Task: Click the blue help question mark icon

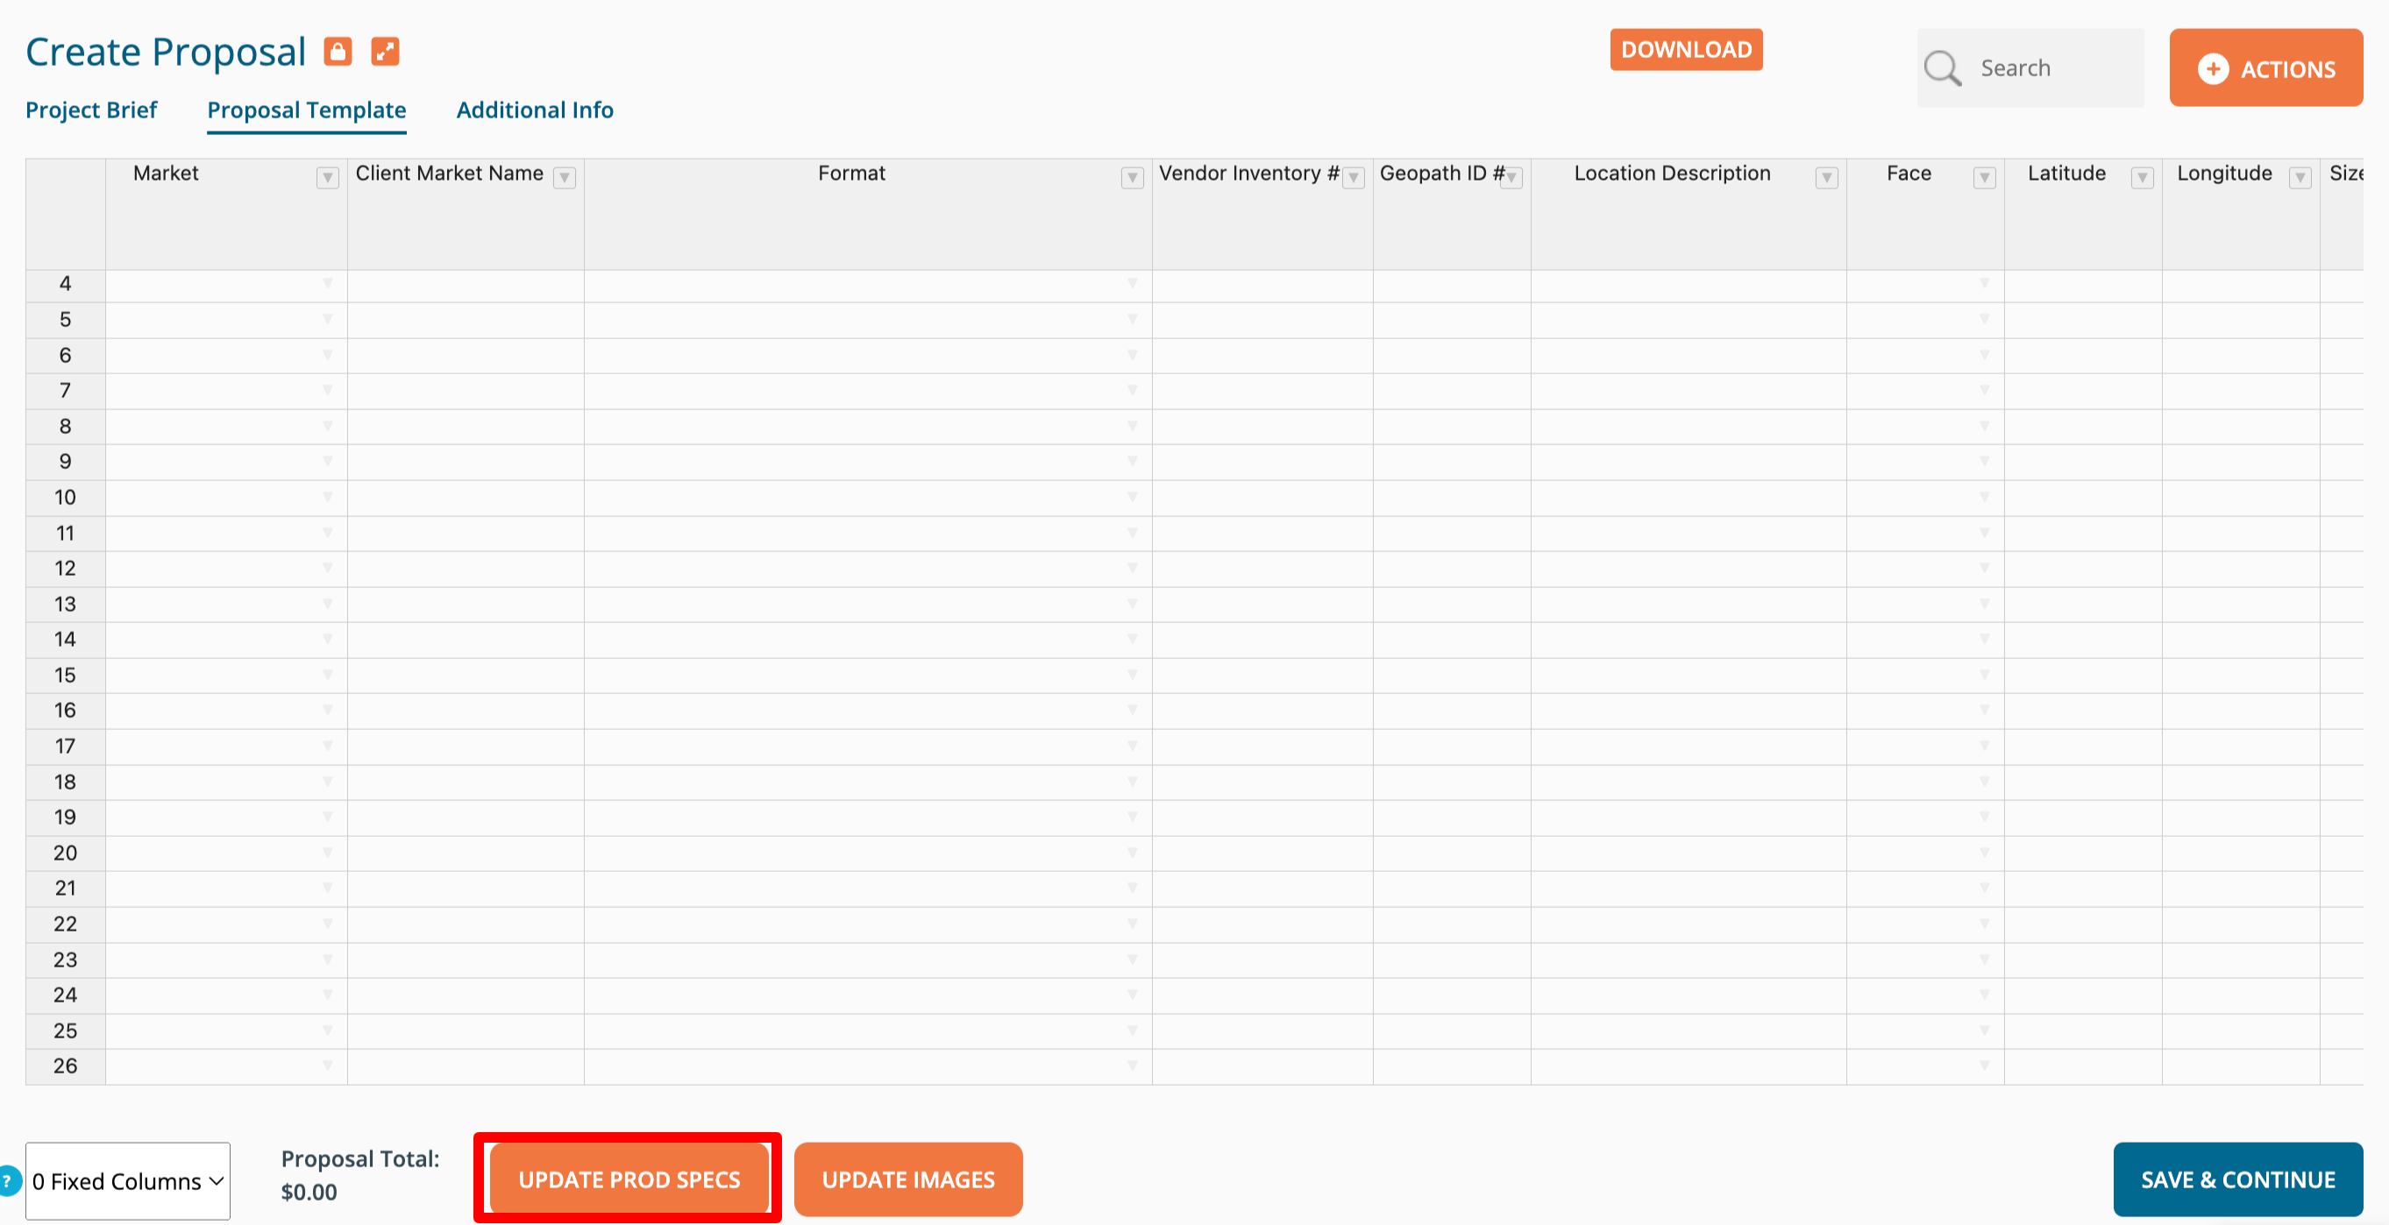Action: point(9,1180)
